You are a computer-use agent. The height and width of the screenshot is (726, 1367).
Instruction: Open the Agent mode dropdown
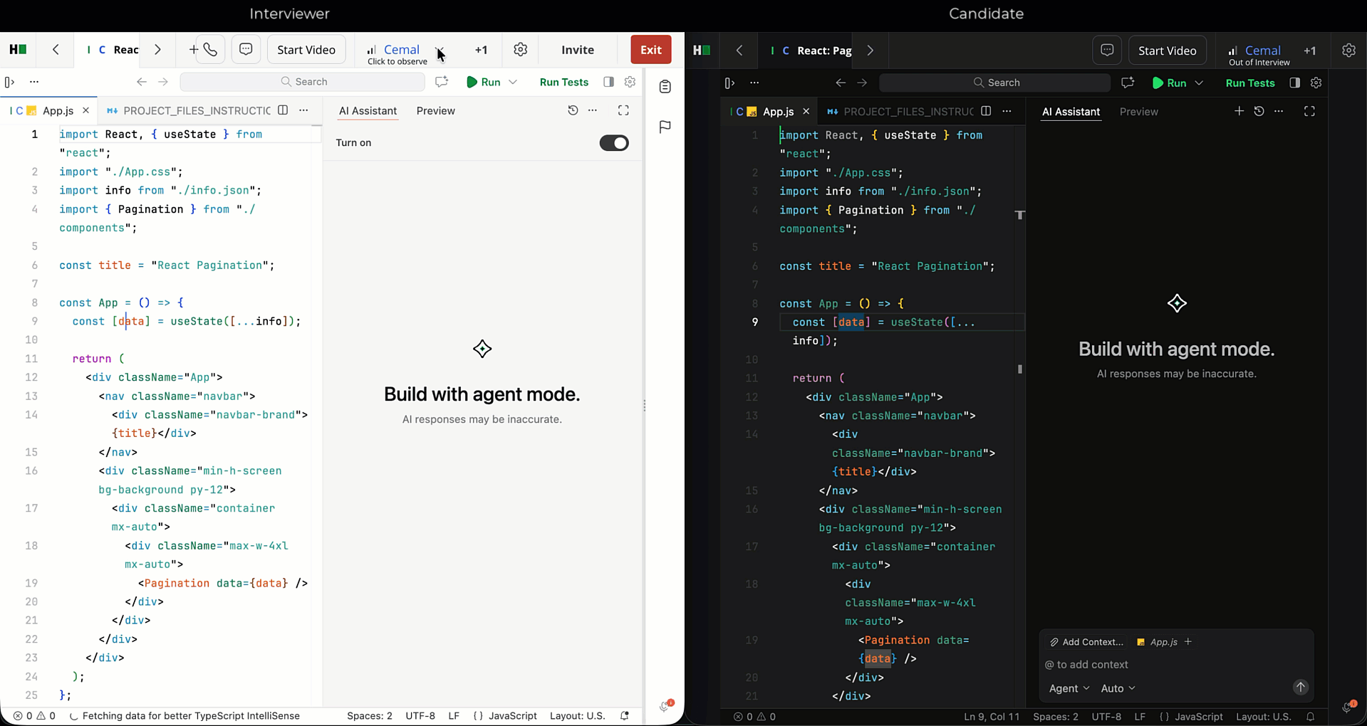[x=1068, y=688]
